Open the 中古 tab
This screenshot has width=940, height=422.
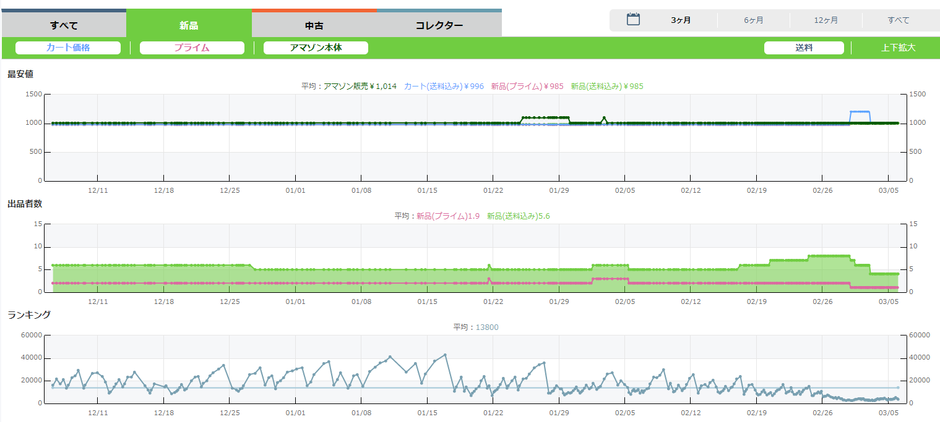pyautogui.click(x=314, y=25)
